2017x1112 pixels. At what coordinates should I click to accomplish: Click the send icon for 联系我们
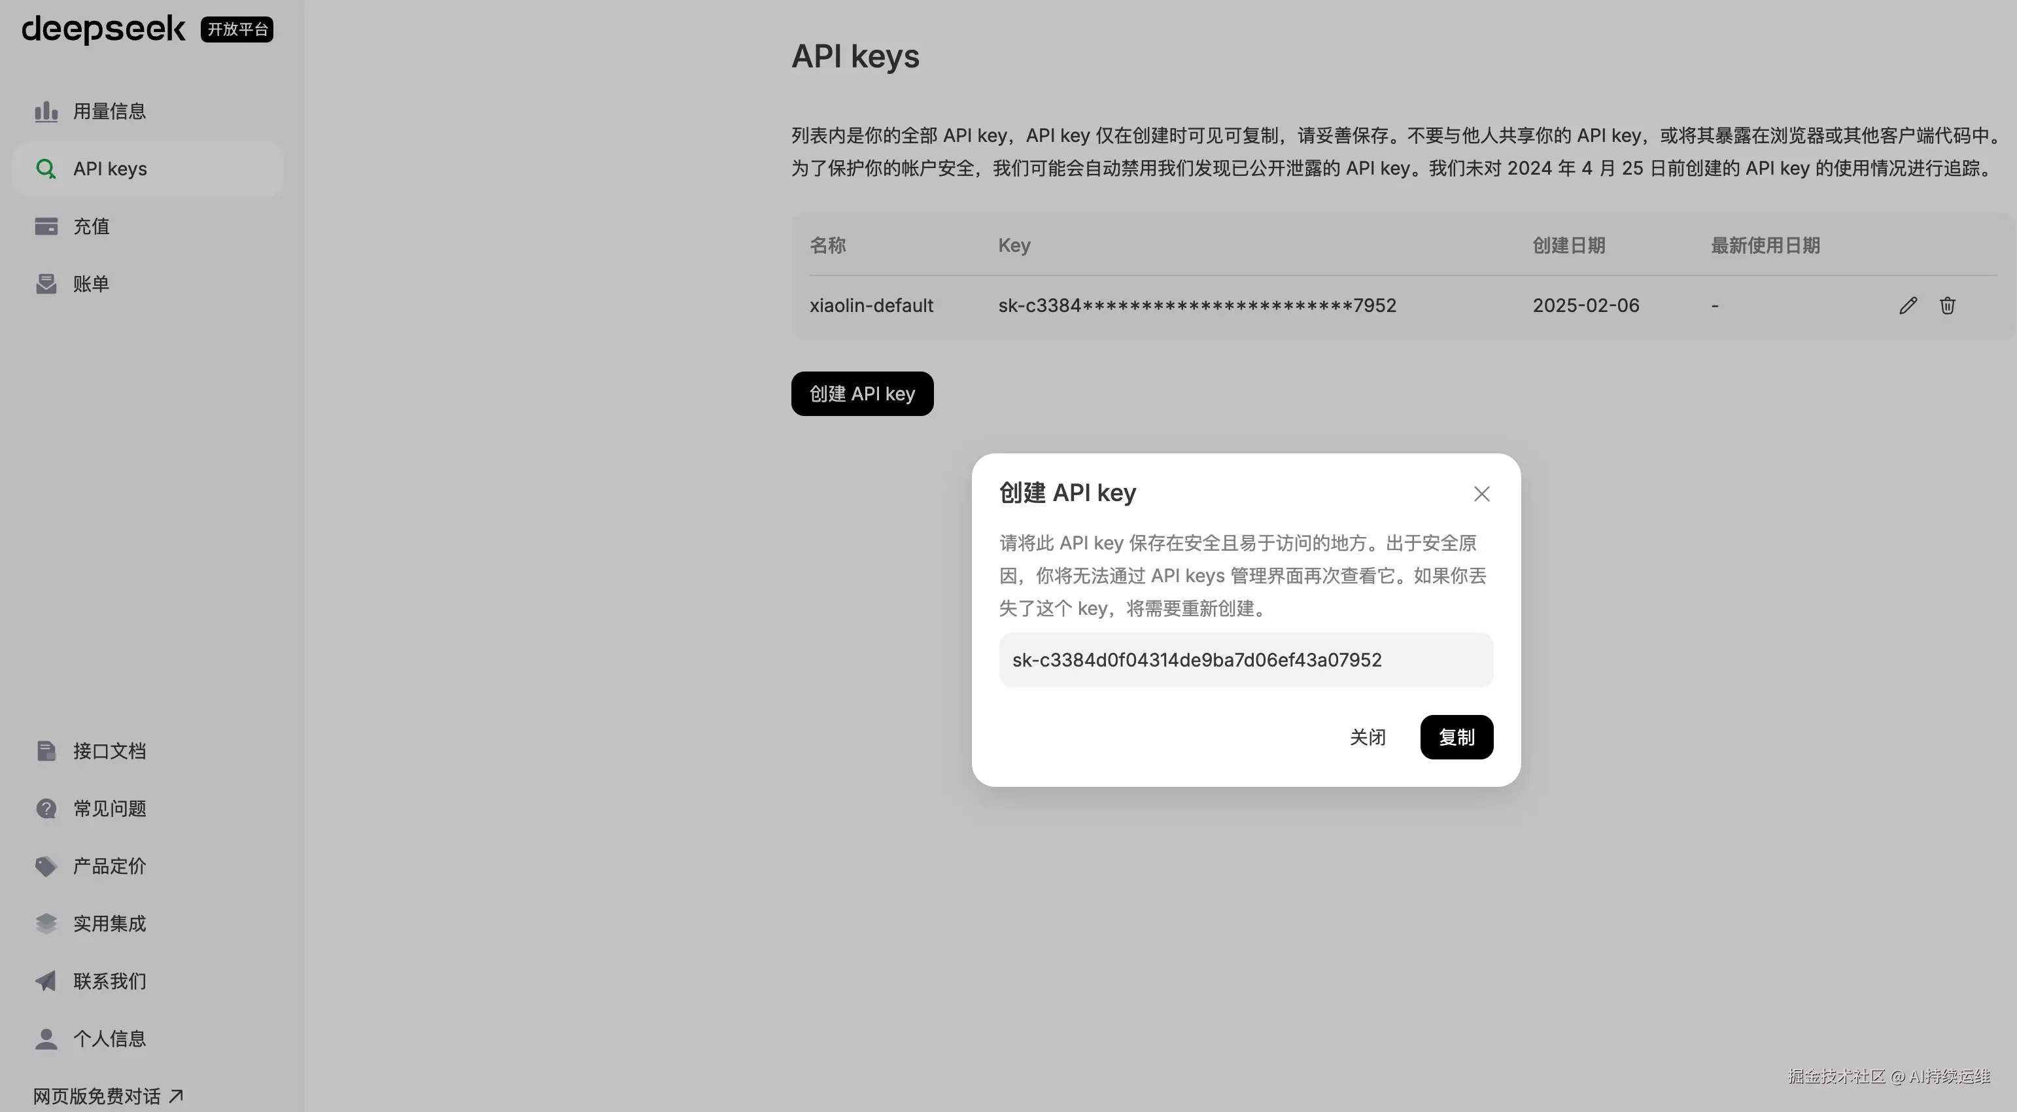(x=46, y=981)
